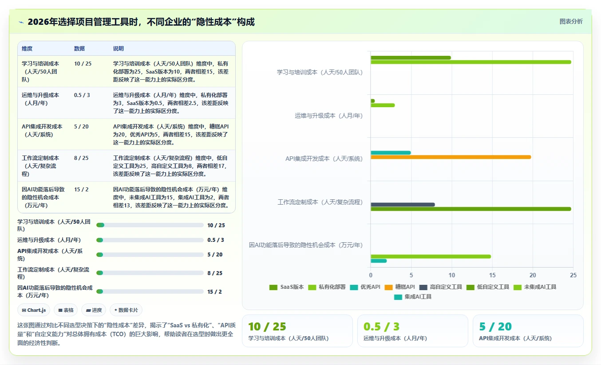This screenshot has height=365, width=601.
Task: Click the 未集成AI工具 bar in chart
Action: click(431, 256)
